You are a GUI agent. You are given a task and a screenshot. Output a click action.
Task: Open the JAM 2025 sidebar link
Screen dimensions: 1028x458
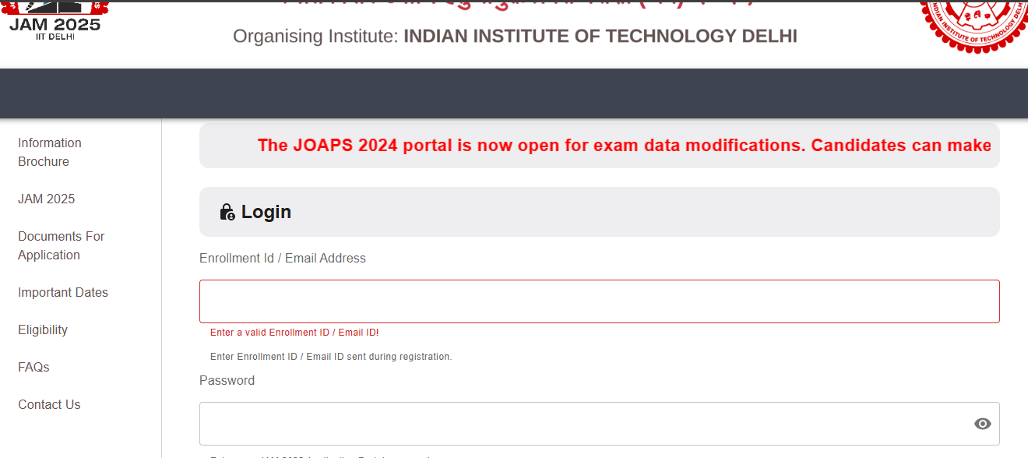click(46, 199)
